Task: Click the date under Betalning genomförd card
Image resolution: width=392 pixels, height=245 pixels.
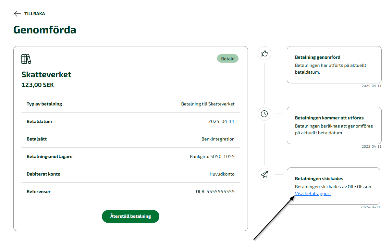Action: coord(372,86)
